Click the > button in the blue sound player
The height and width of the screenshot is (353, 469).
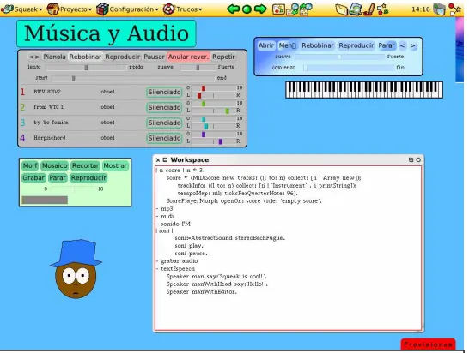tap(413, 45)
